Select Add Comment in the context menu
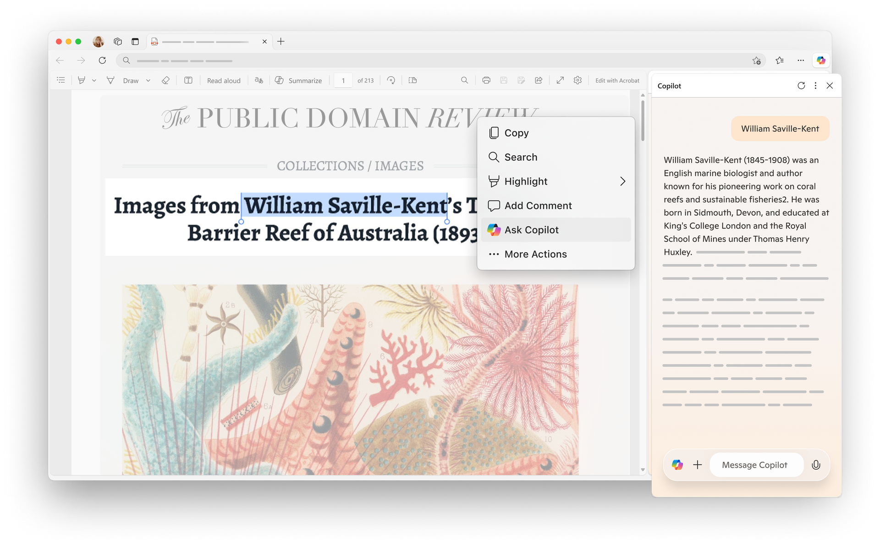Viewport: 880px width, 546px height. pyautogui.click(x=538, y=205)
